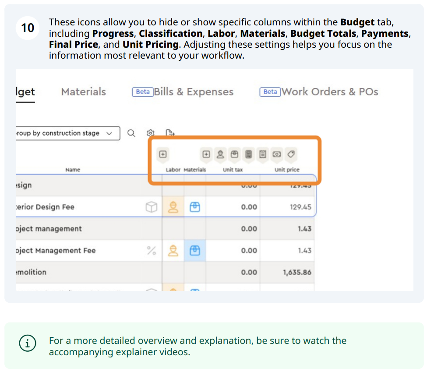Open search with the magnifying glass icon
The width and height of the screenshot is (427, 371).
(131, 133)
